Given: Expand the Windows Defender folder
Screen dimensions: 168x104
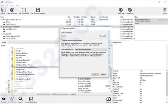Looking at the screenshot, I should coord(9,60).
